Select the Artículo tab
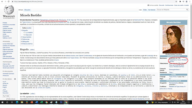This screenshot has width=192, height=108. coord(21,10)
